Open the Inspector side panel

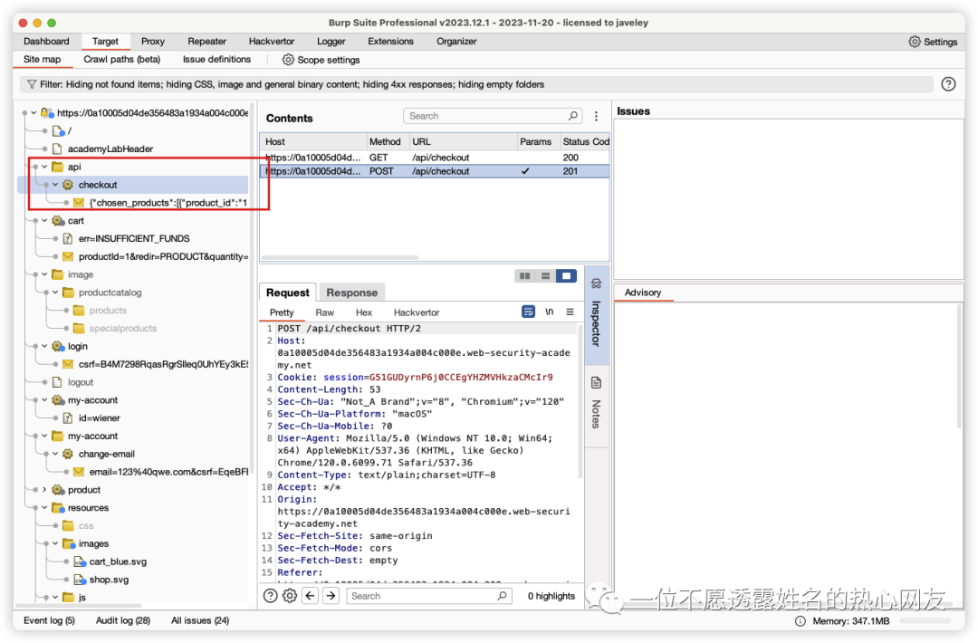click(x=596, y=313)
